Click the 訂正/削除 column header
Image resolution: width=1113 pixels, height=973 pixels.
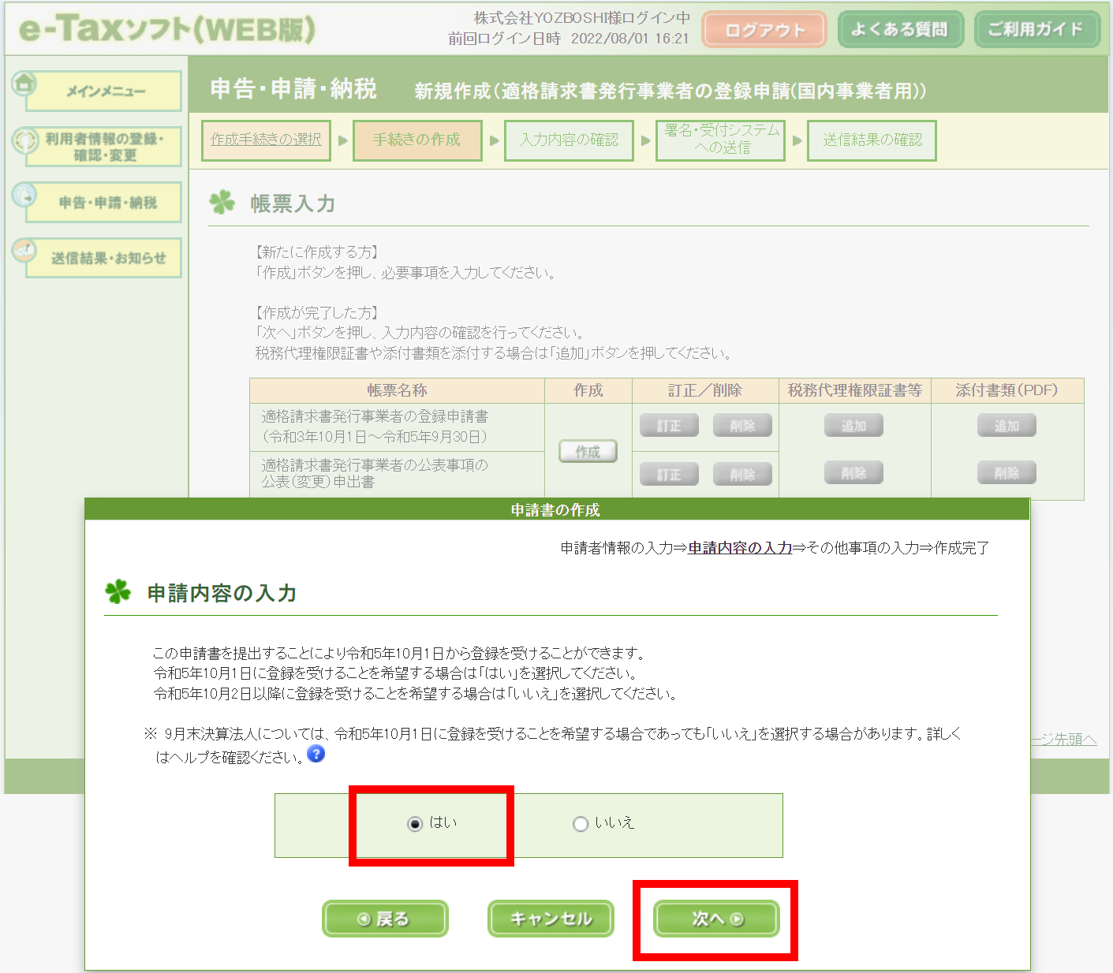(x=705, y=390)
